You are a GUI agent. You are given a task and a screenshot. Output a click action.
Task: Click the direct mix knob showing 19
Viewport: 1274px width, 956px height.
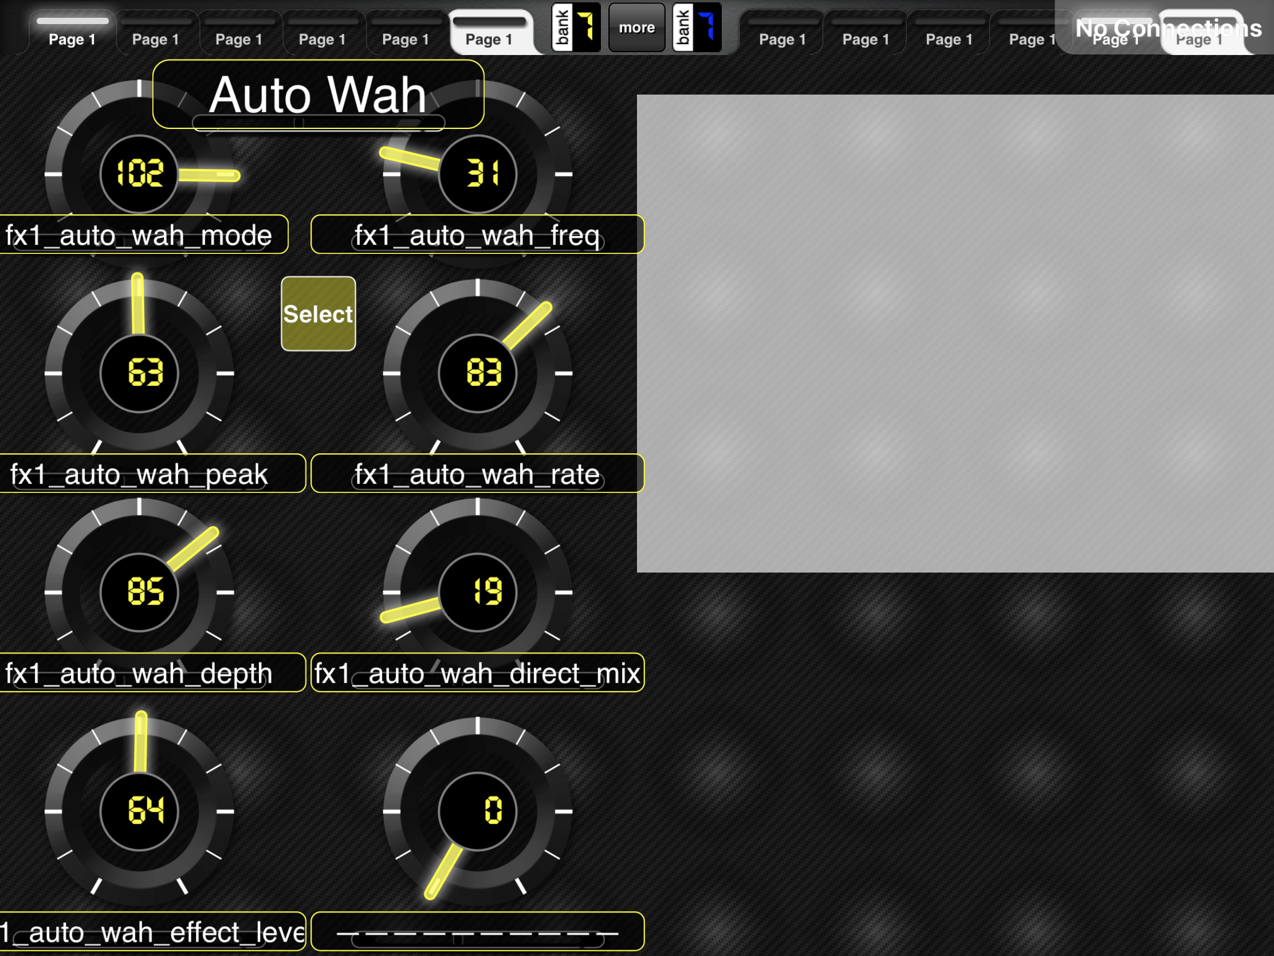477,592
